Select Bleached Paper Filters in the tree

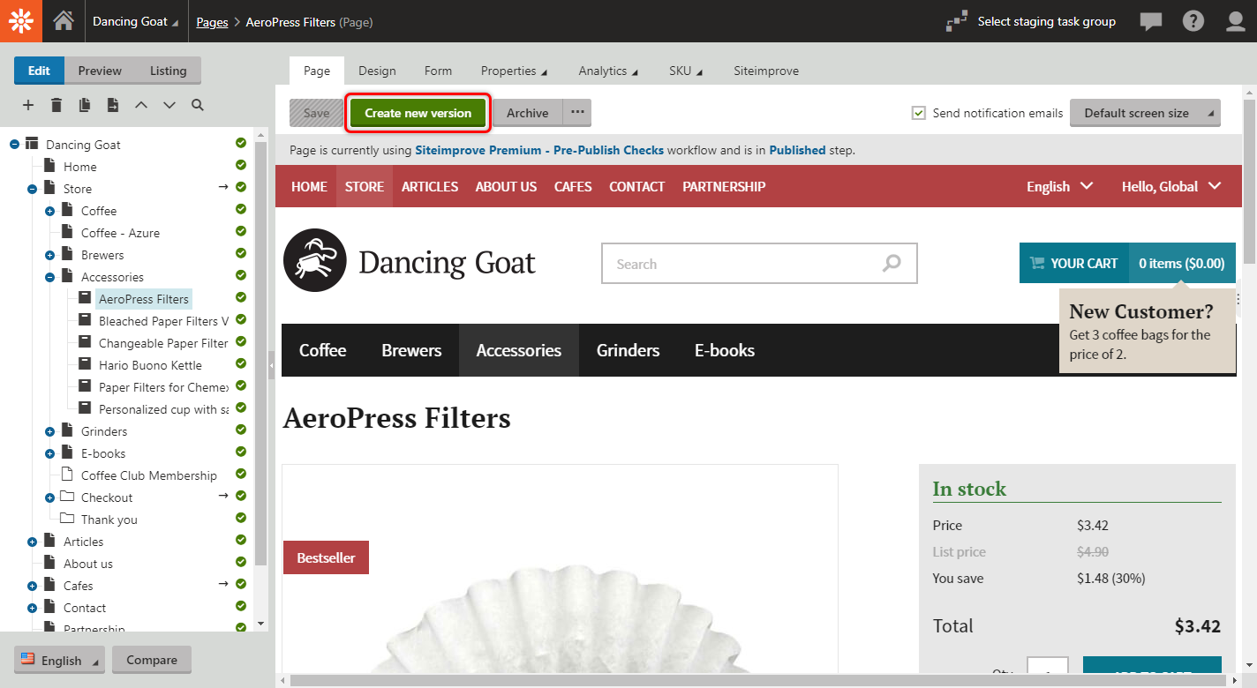pos(163,321)
